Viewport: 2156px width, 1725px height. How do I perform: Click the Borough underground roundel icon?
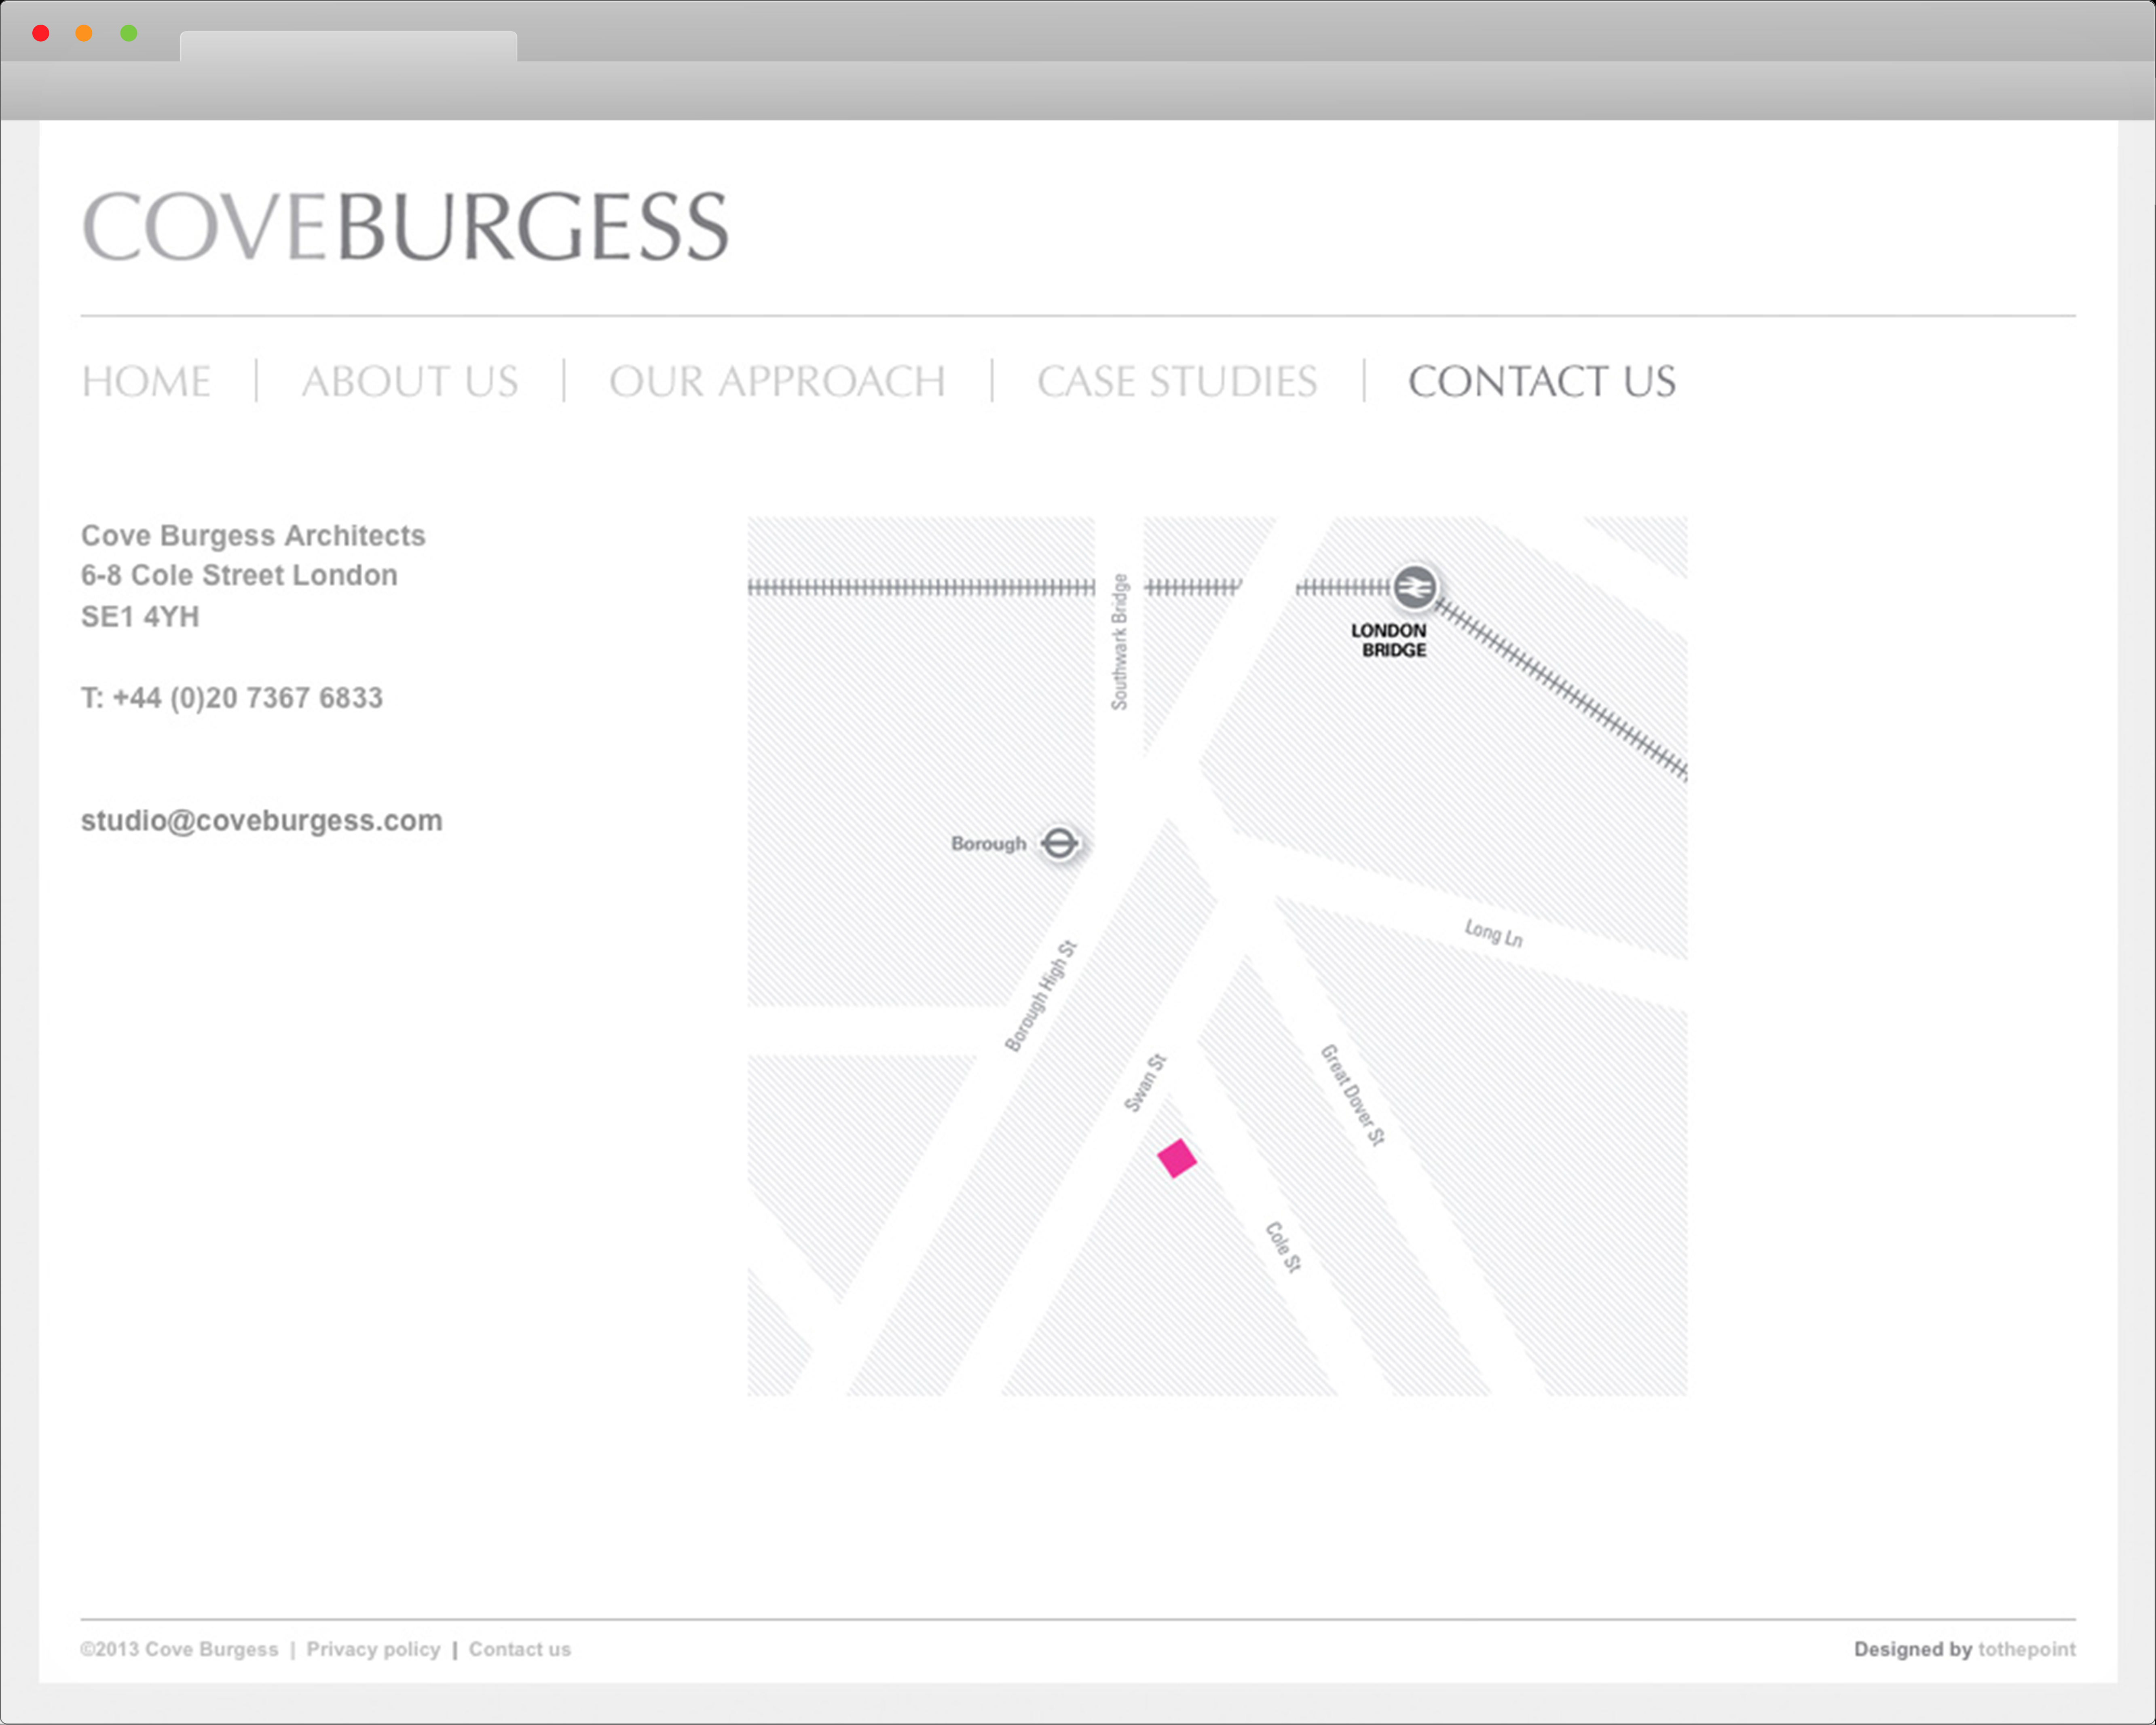click(x=1060, y=843)
